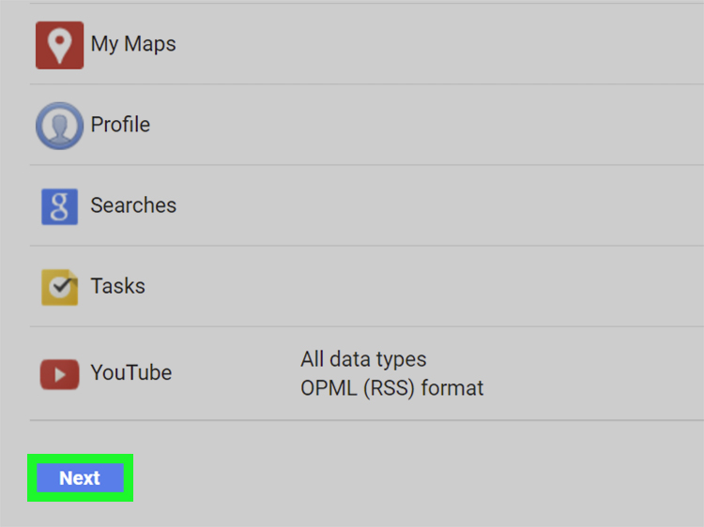This screenshot has width=704, height=527.
Task: Change the OPML (RSS) format option
Action: [392, 388]
